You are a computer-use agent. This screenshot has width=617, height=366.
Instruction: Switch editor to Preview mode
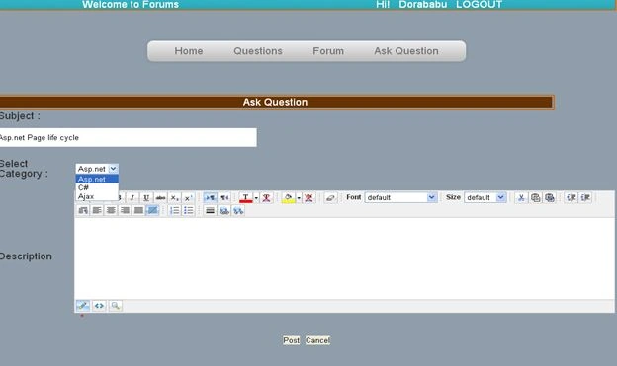115,306
